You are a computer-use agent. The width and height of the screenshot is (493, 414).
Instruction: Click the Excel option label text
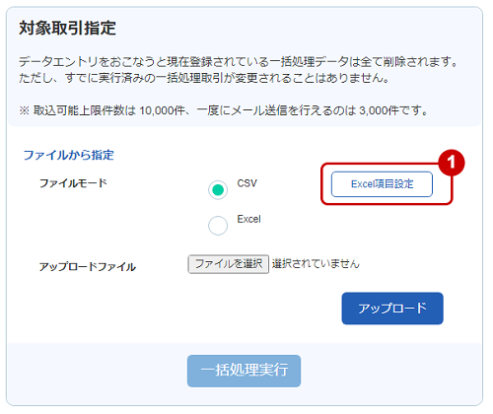[x=248, y=219]
